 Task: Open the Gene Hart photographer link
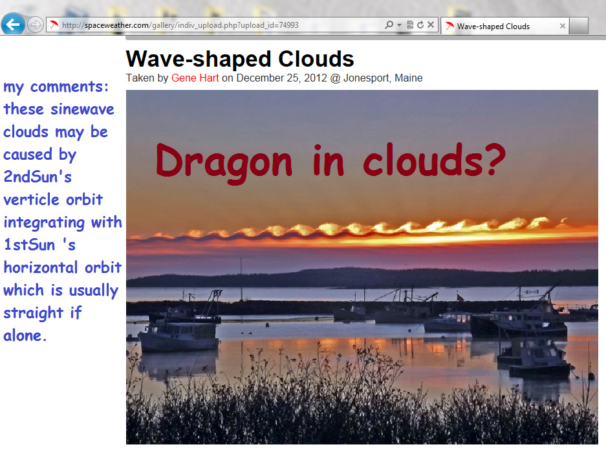tap(195, 78)
